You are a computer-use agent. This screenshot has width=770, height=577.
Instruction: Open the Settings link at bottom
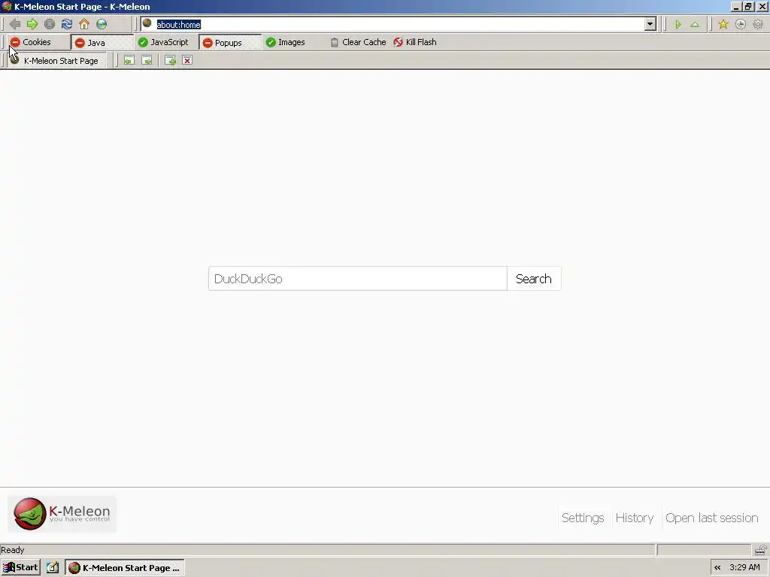tap(583, 518)
